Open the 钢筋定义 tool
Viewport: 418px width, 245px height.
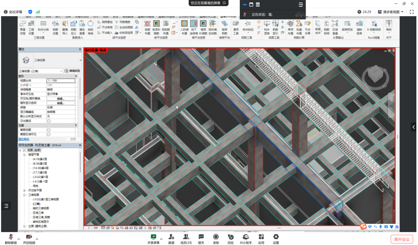tap(73, 27)
